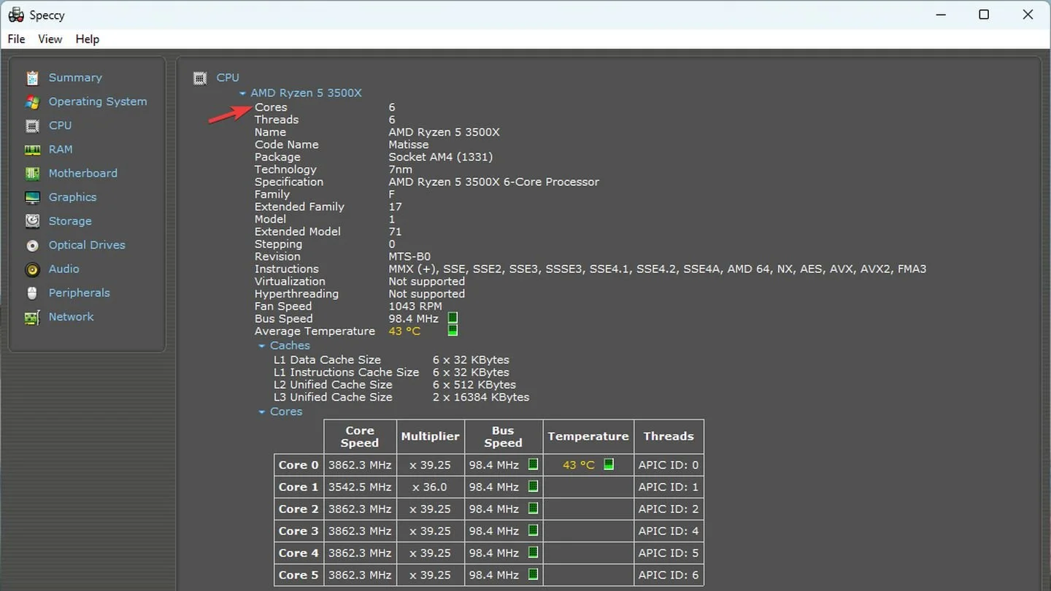Click the Core 5 bus speed graph icon

tap(533, 574)
